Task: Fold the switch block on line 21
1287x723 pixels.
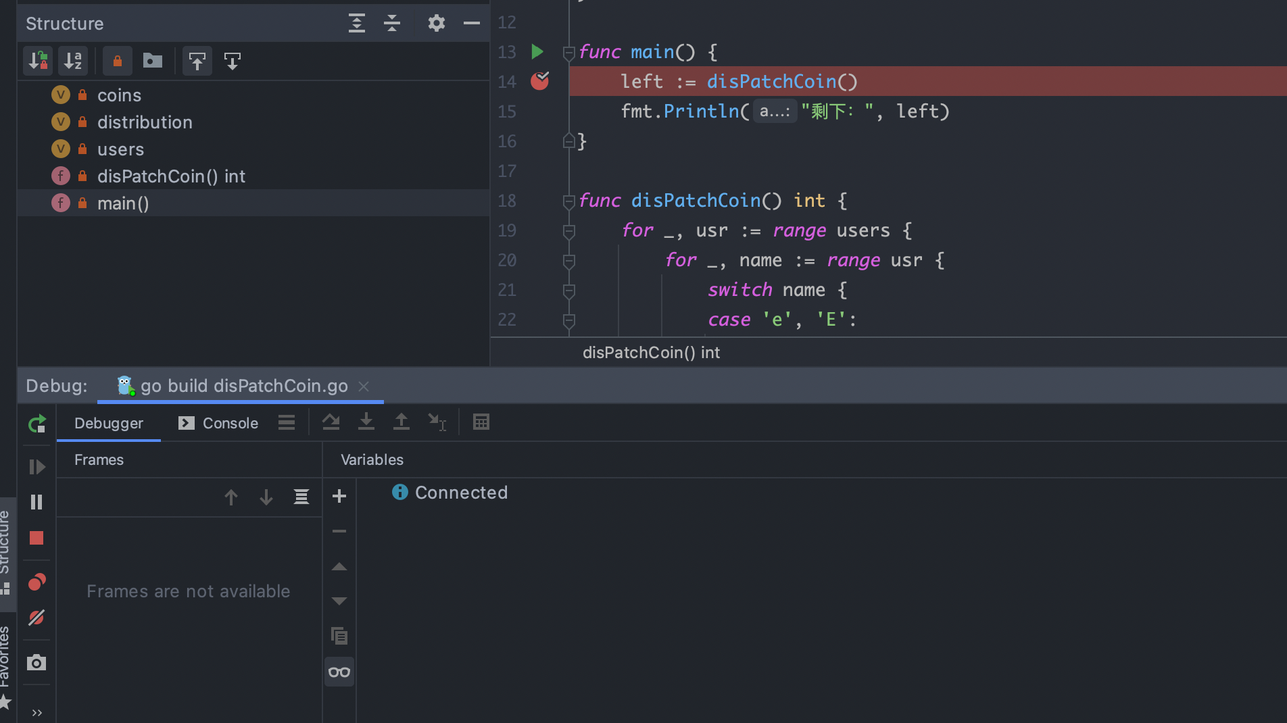Action: [568, 290]
